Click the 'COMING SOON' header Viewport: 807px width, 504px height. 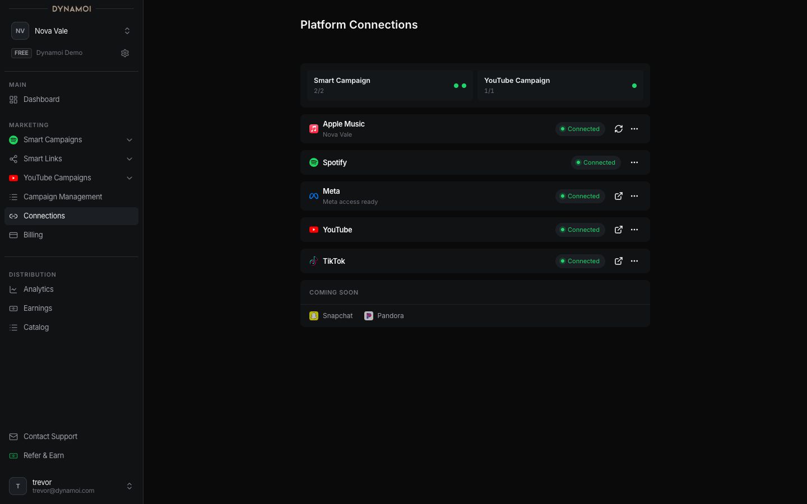[x=333, y=292]
